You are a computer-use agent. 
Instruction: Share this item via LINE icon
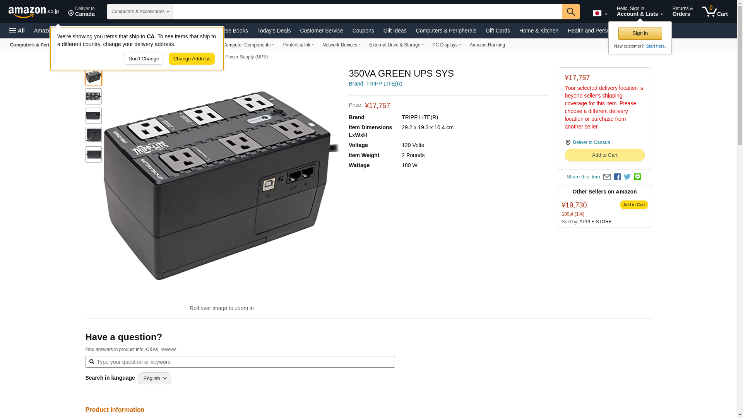(x=637, y=177)
